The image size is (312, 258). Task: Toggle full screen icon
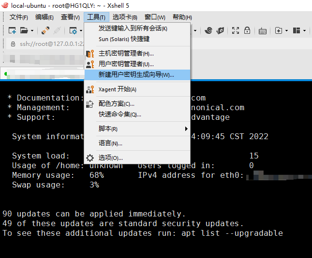[236, 30]
